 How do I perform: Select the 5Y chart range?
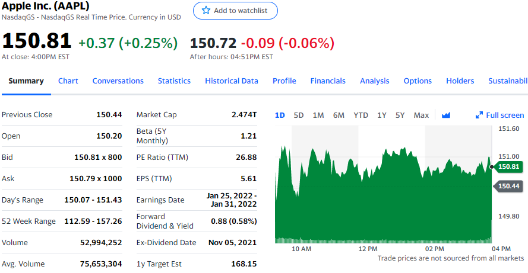[x=400, y=115]
